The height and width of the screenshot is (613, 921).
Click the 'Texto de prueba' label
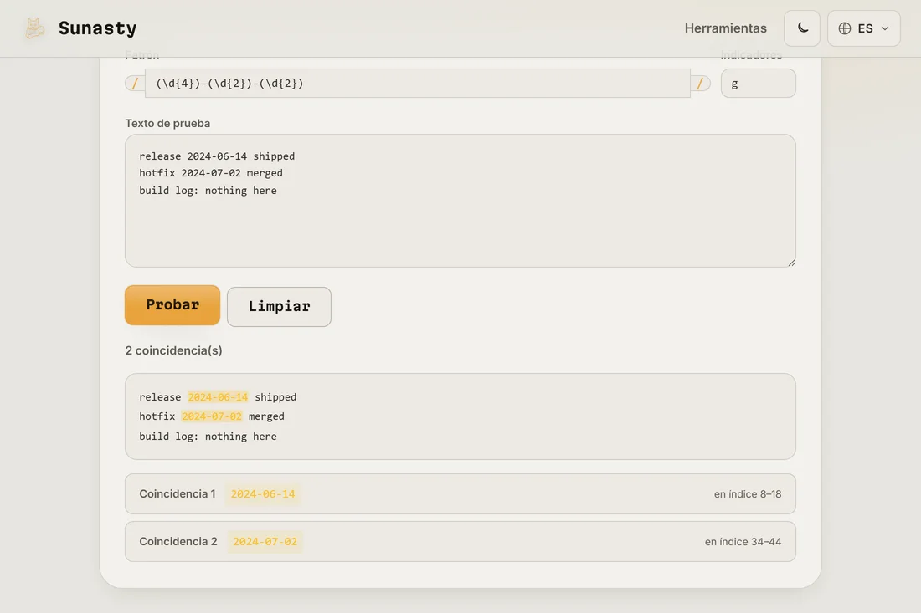coord(167,123)
